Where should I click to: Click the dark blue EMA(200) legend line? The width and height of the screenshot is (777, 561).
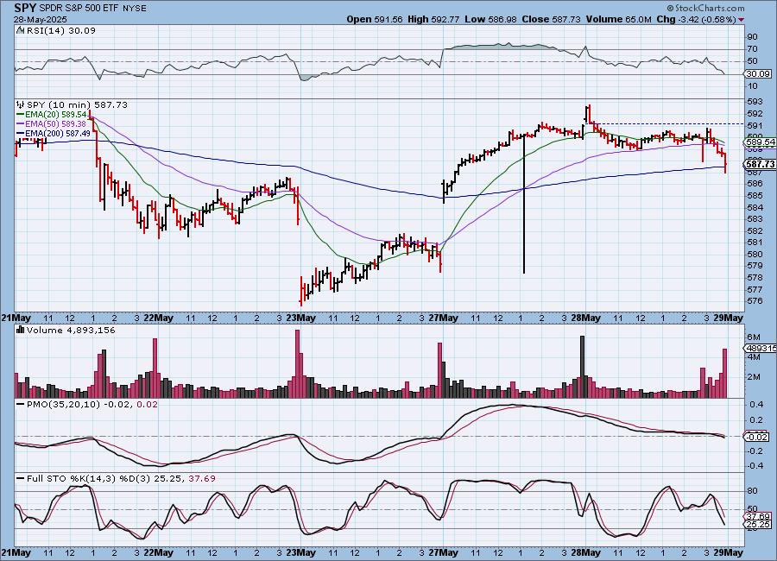[21, 133]
